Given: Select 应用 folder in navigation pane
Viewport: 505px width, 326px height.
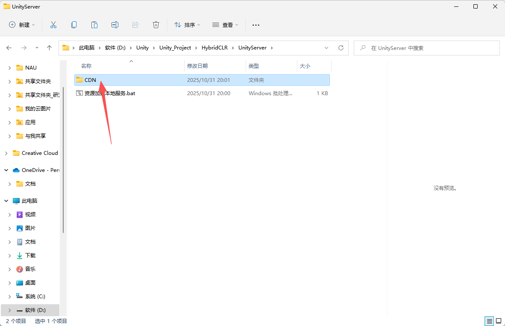Looking at the screenshot, I should coord(30,122).
